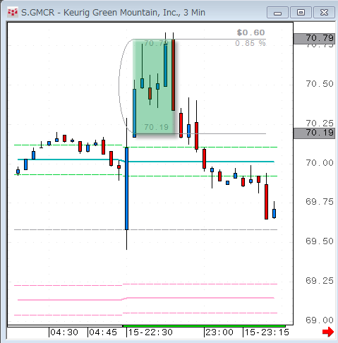Click the 70.00 price axis label
Screen dimensions: 338x343
[320, 163]
